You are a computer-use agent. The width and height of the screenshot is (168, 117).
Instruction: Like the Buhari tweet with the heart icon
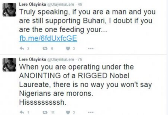(x=68, y=49)
